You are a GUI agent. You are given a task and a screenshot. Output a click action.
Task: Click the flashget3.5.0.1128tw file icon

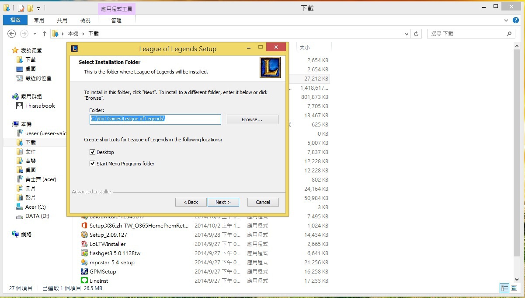[x=84, y=253]
